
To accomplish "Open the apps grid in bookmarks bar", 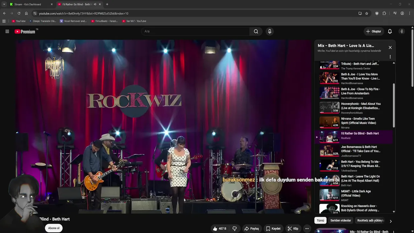I will coord(4,21).
